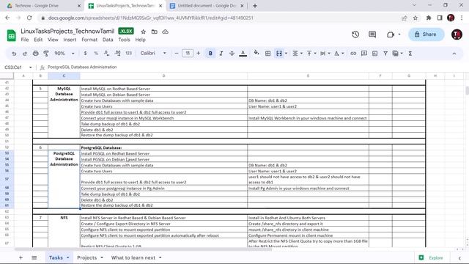Toggle italic formatting

pyautogui.click(x=221, y=54)
